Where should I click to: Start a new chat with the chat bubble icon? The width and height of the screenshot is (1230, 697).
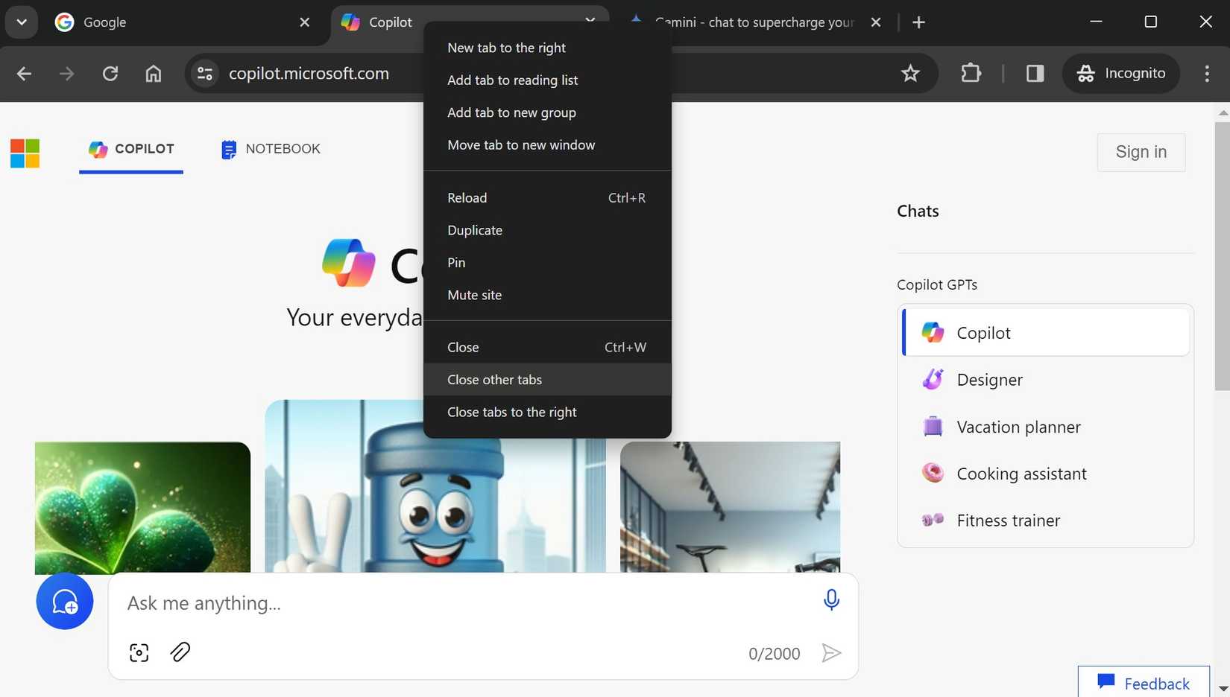64,601
